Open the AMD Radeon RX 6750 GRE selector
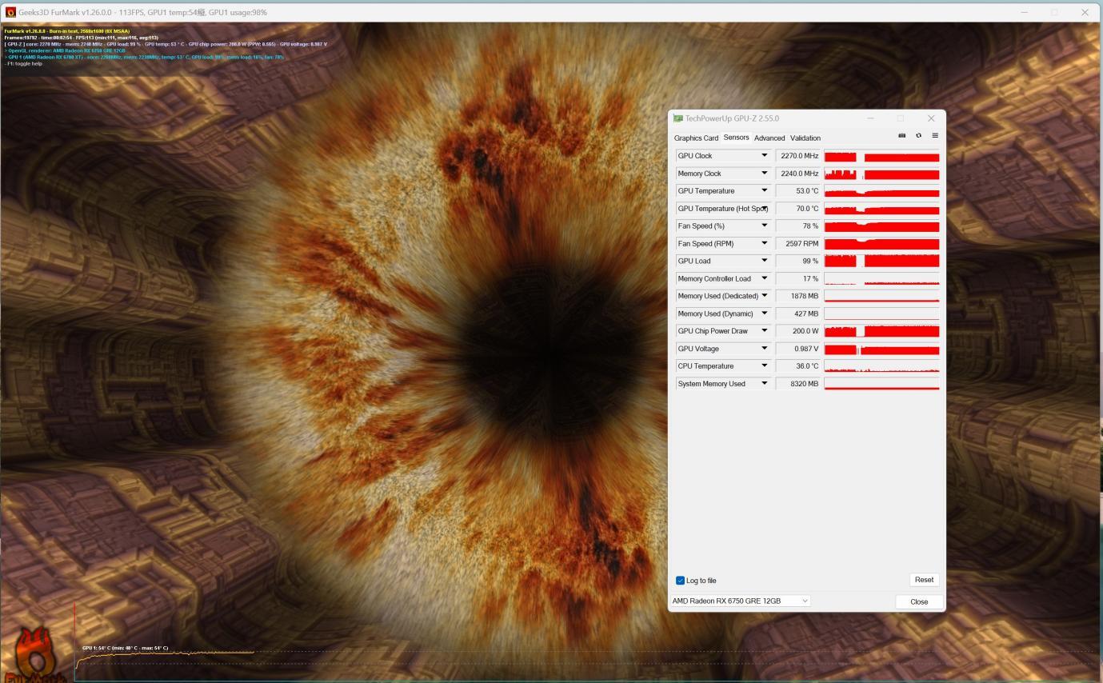 click(741, 601)
